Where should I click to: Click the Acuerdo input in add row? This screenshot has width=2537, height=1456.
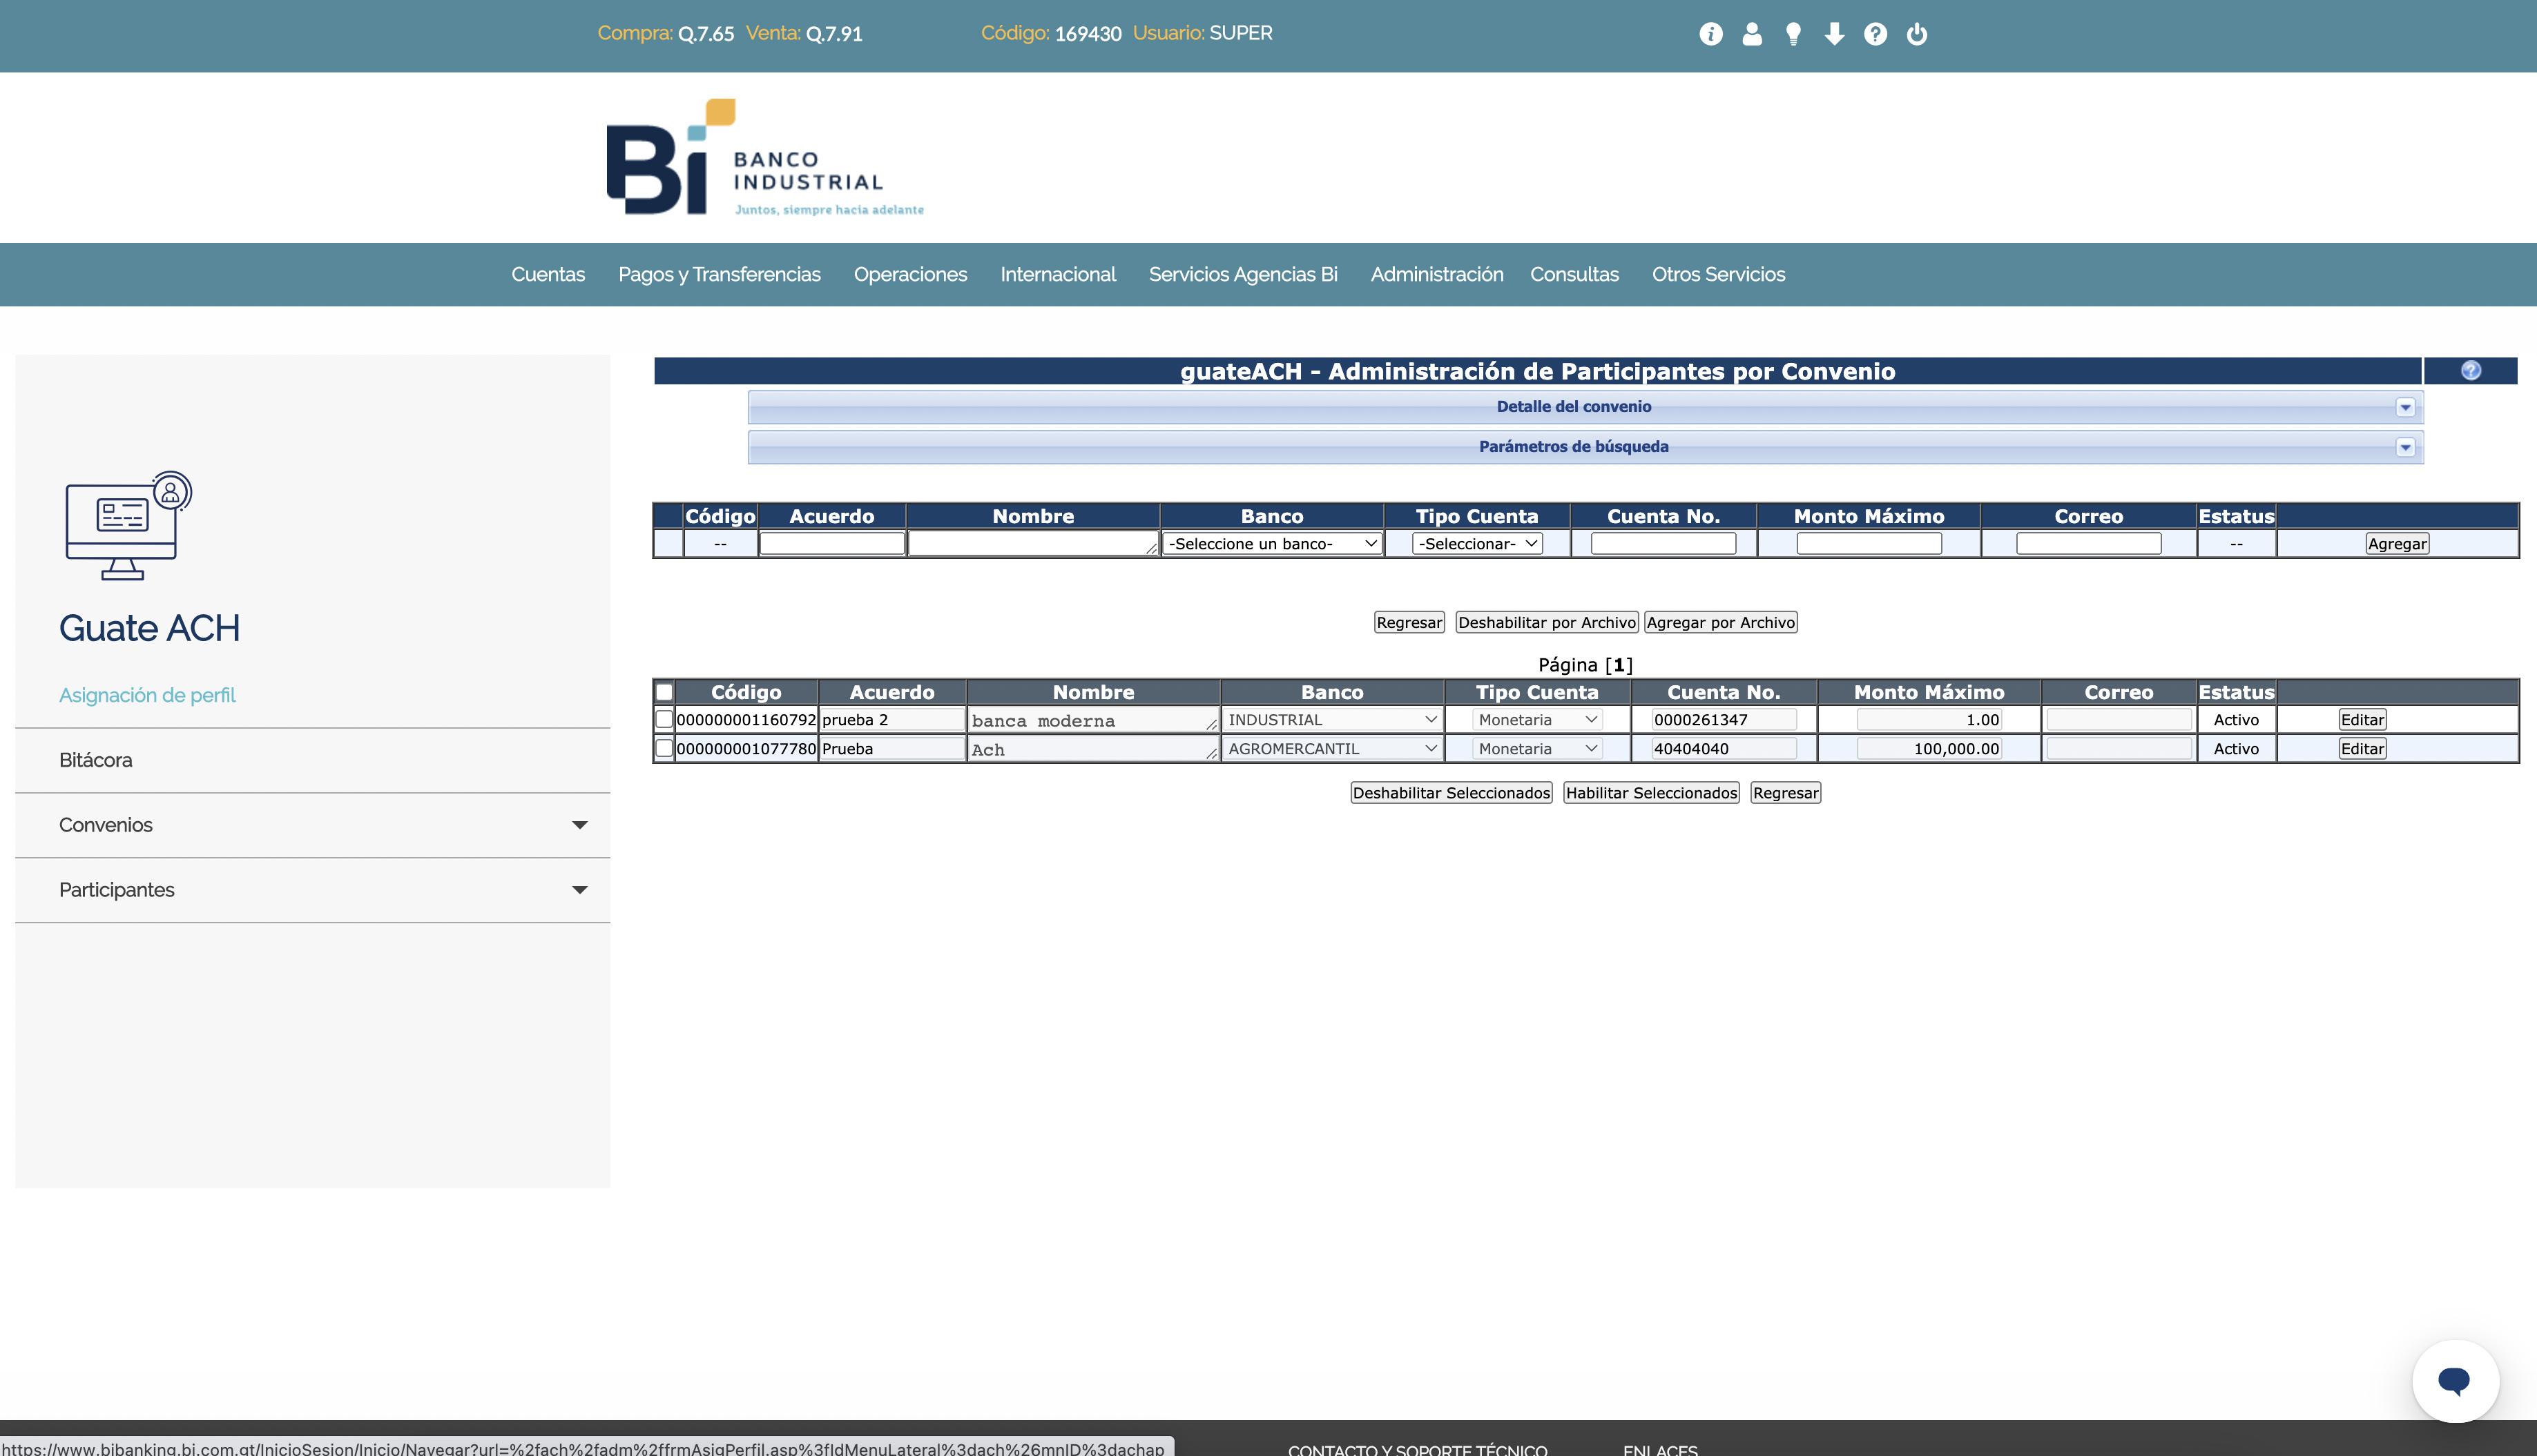pos(831,544)
